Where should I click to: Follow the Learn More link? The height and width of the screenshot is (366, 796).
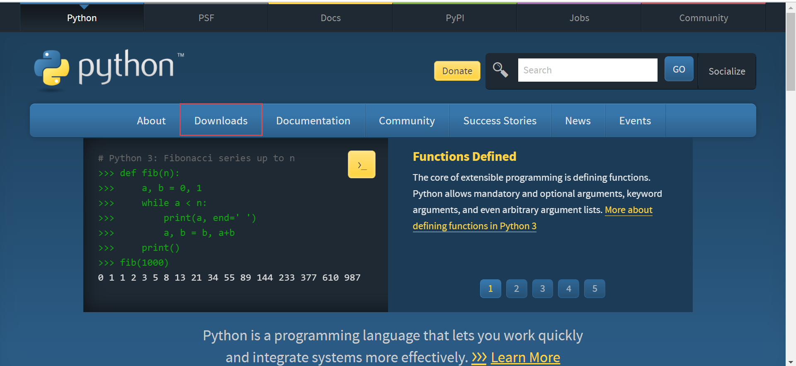526,357
